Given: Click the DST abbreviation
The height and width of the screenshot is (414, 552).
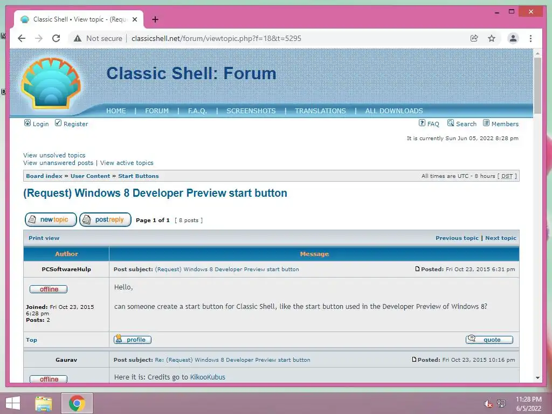Looking at the screenshot, I should [507, 176].
